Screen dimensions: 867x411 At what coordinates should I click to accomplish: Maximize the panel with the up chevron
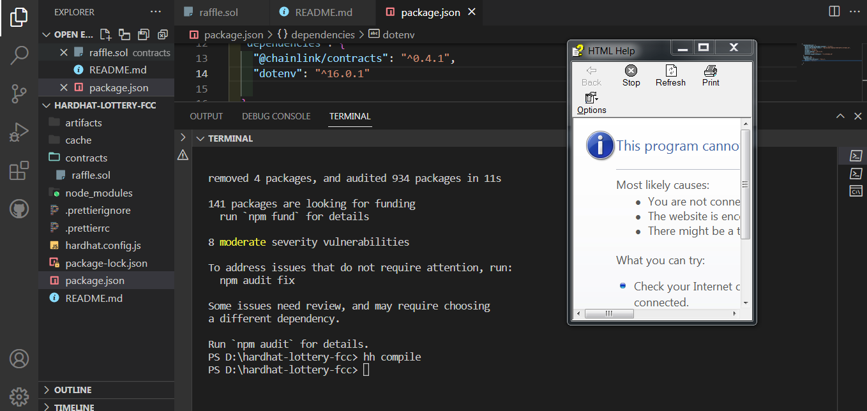[841, 116]
